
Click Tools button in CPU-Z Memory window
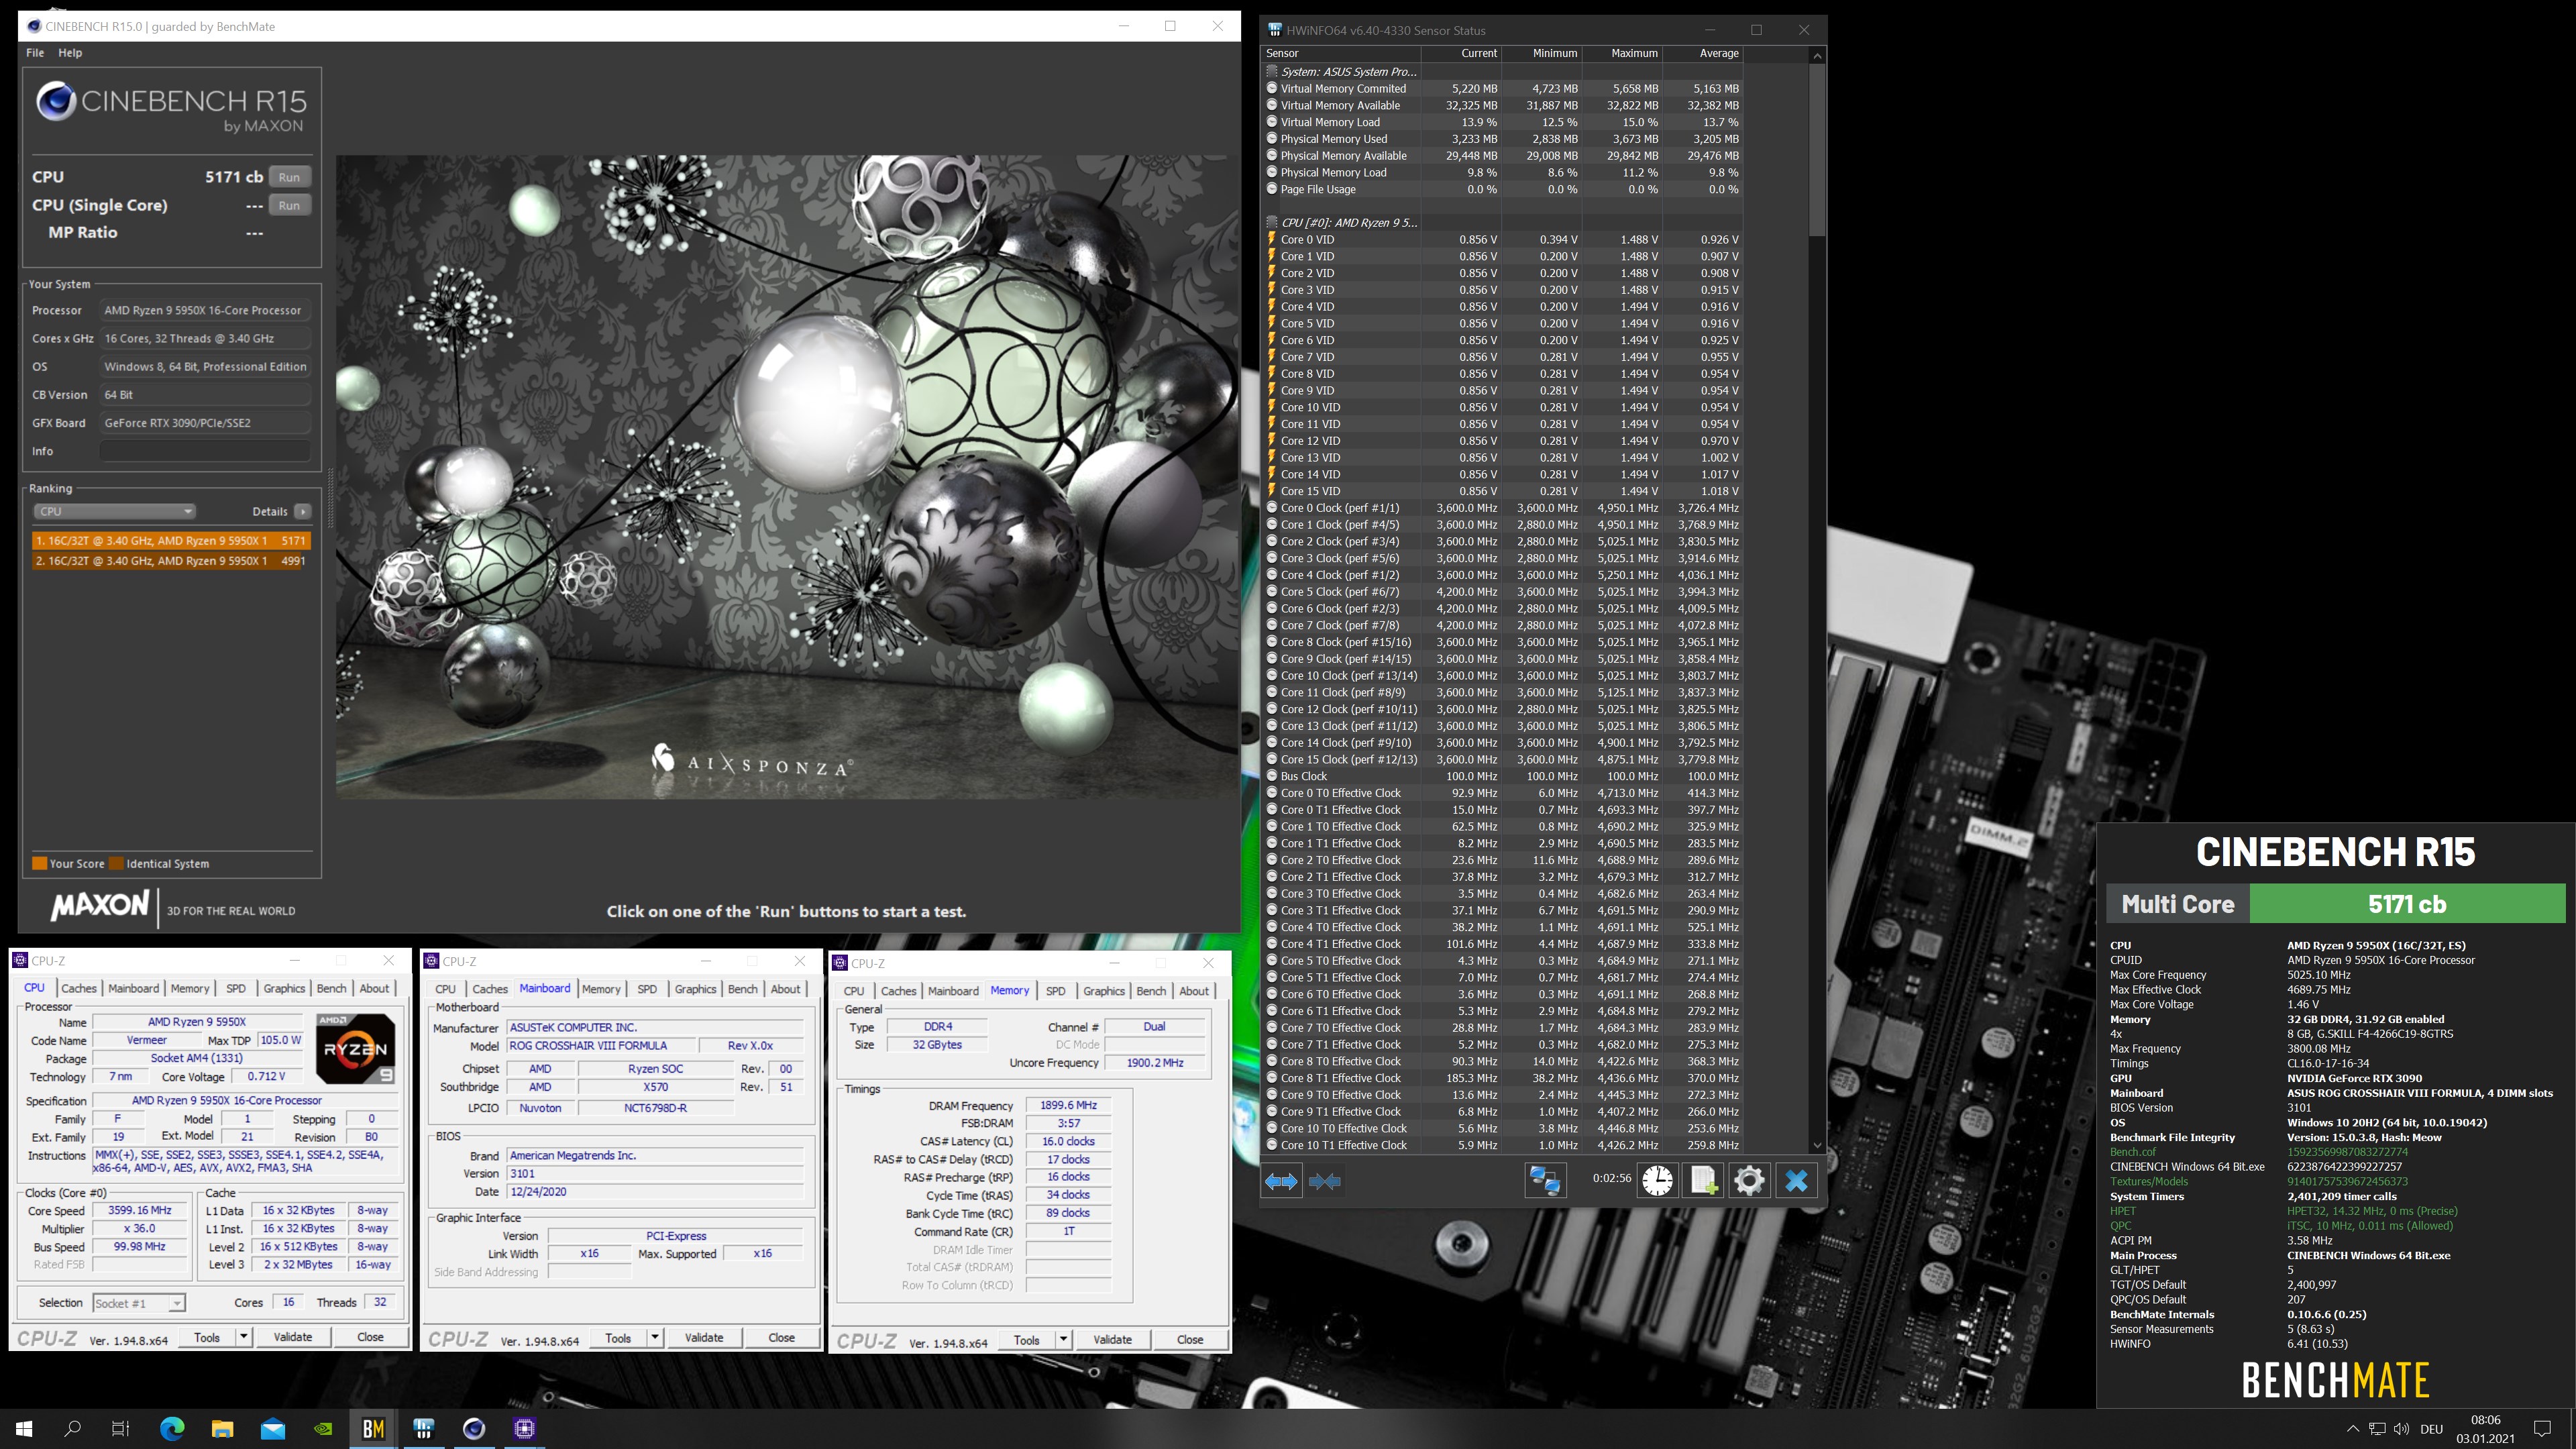coord(1026,1340)
